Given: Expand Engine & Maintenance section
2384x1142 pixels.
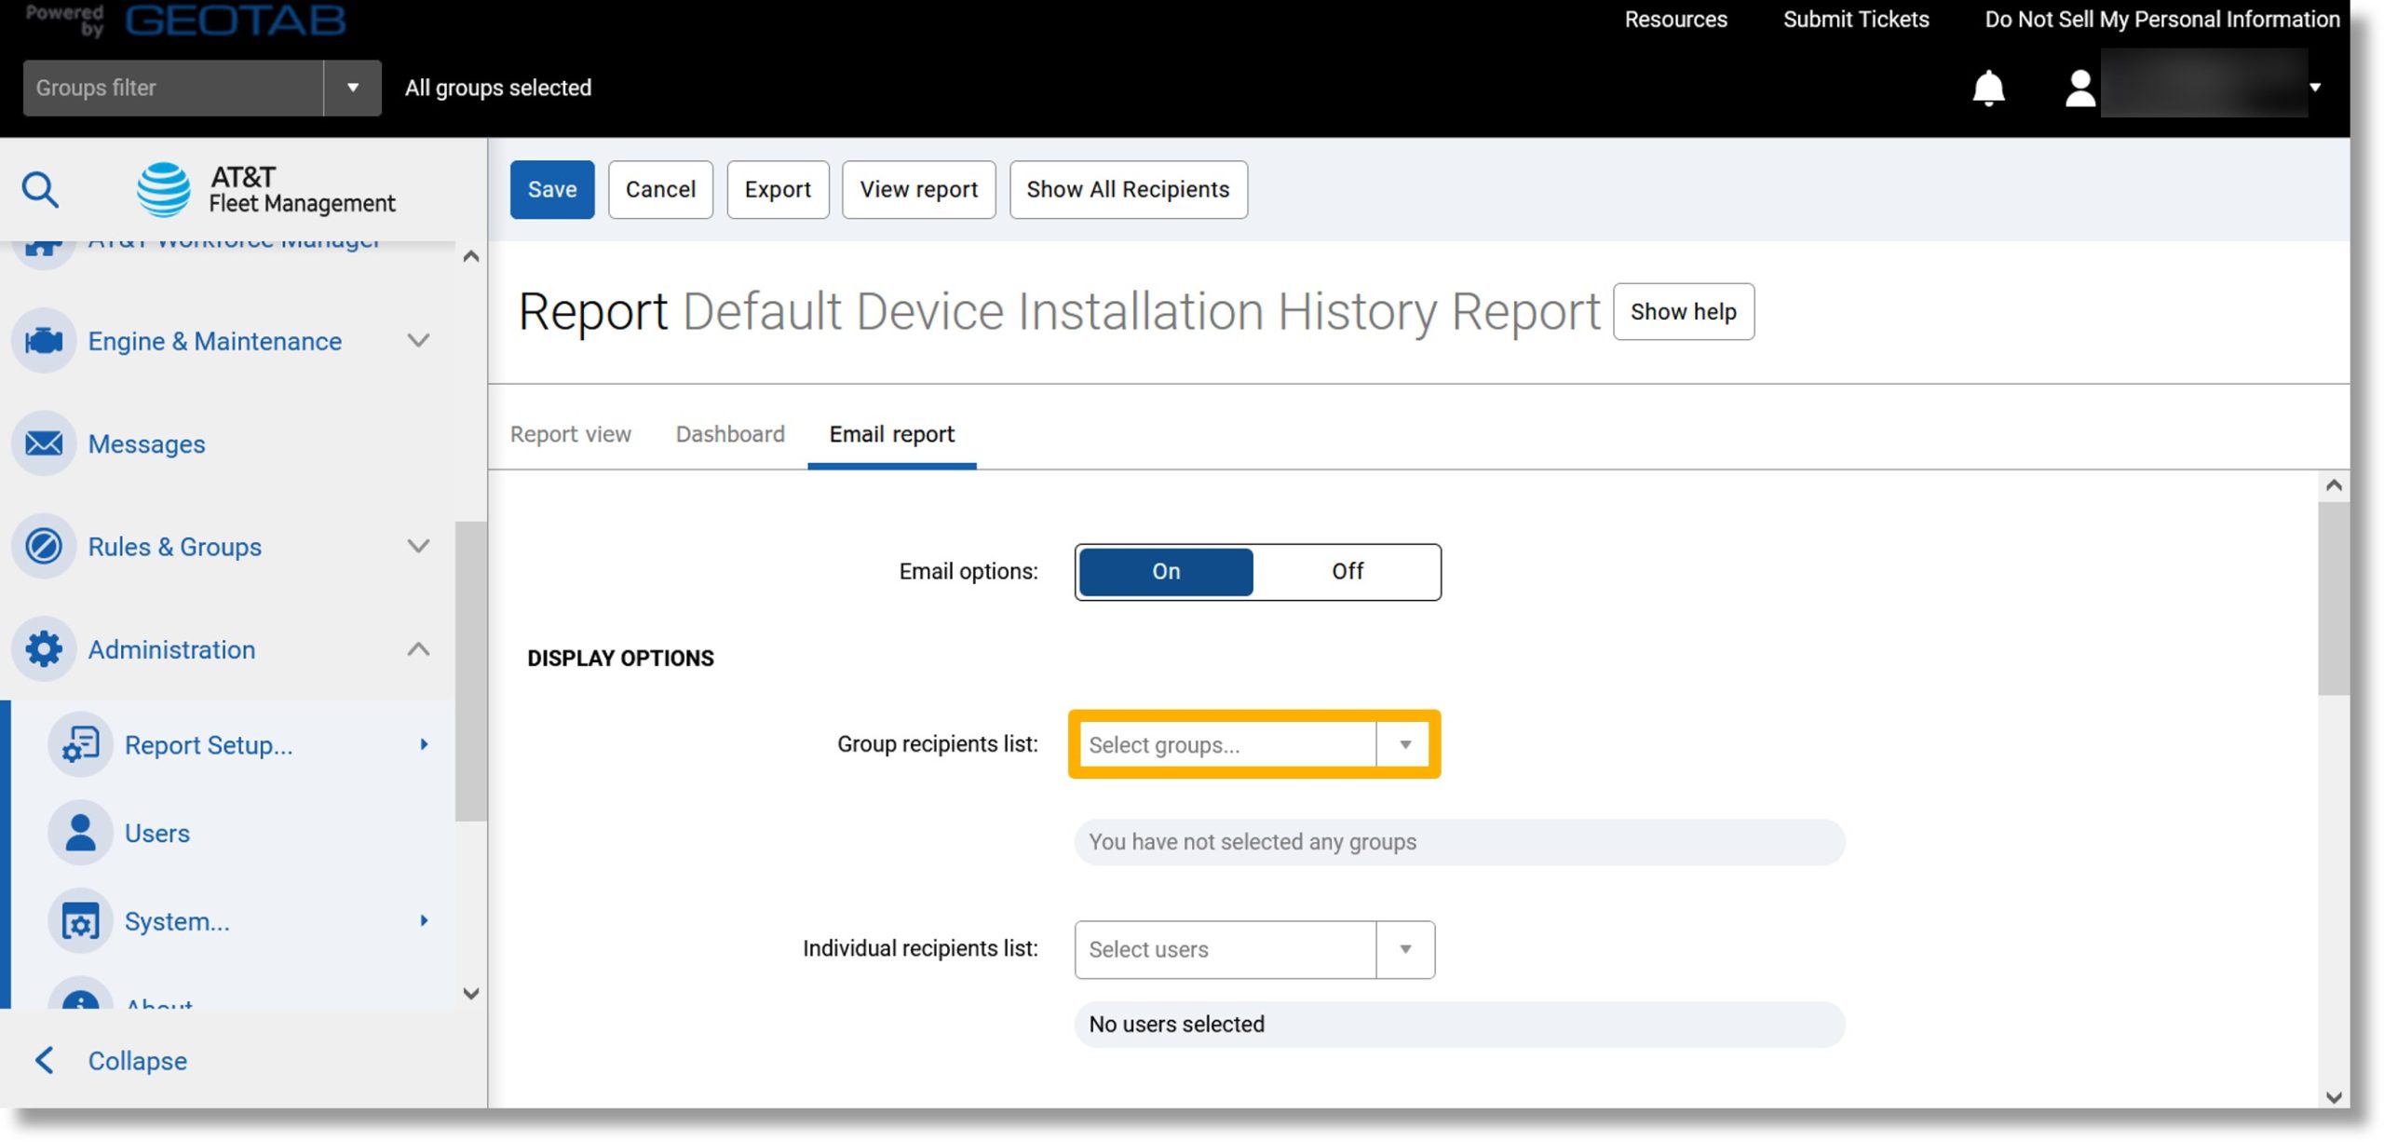Looking at the screenshot, I should [419, 341].
